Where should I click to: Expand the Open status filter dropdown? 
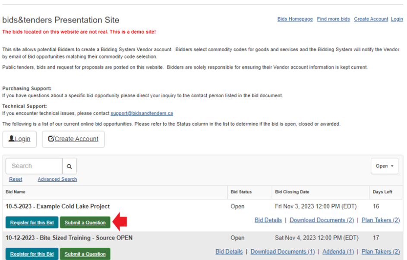tap(385, 166)
